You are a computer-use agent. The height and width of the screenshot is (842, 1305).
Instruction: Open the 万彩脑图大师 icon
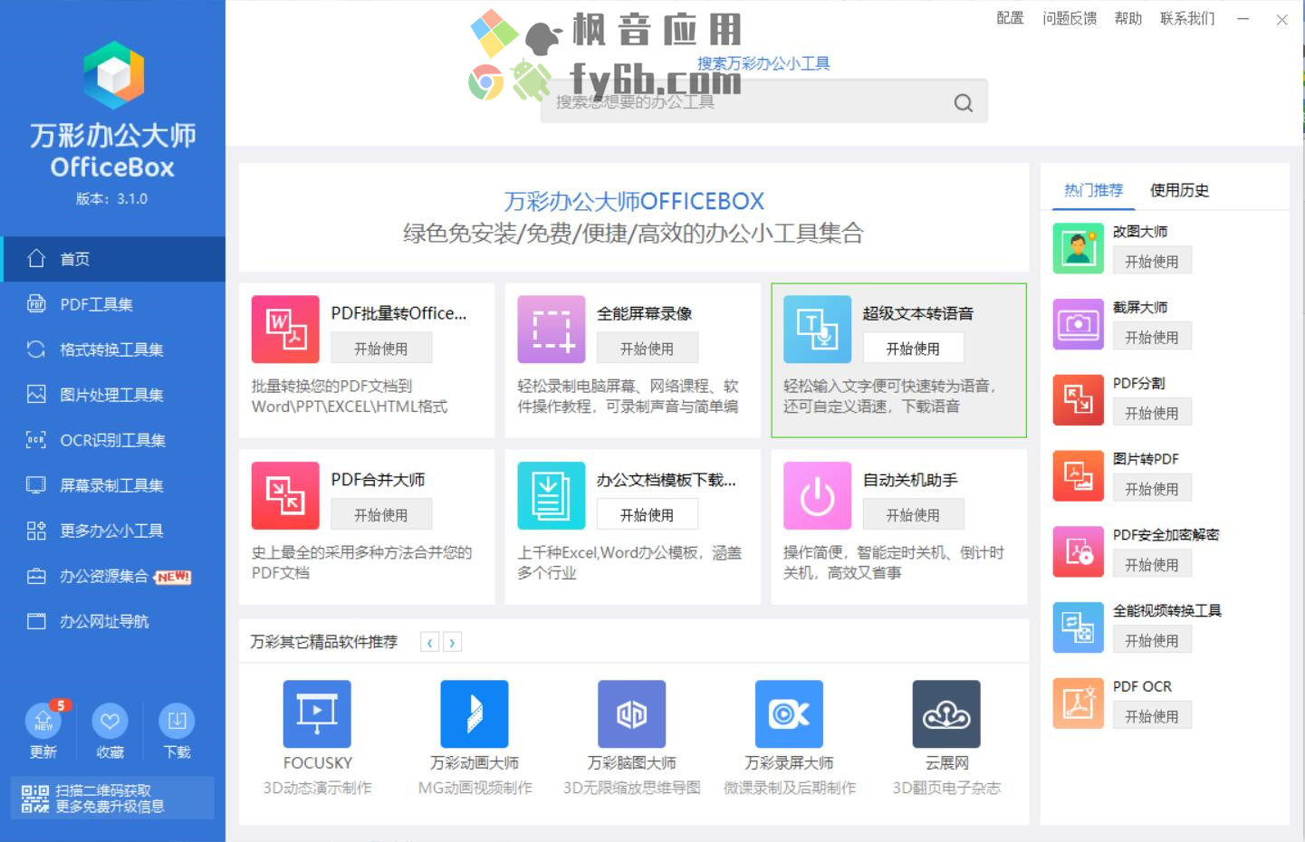(x=632, y=714)
